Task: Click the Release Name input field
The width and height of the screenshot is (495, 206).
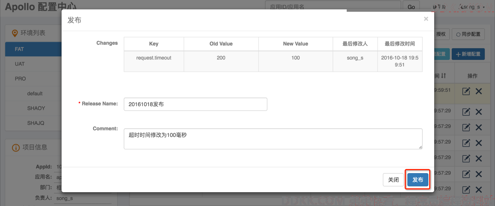Action: (195, 104)
